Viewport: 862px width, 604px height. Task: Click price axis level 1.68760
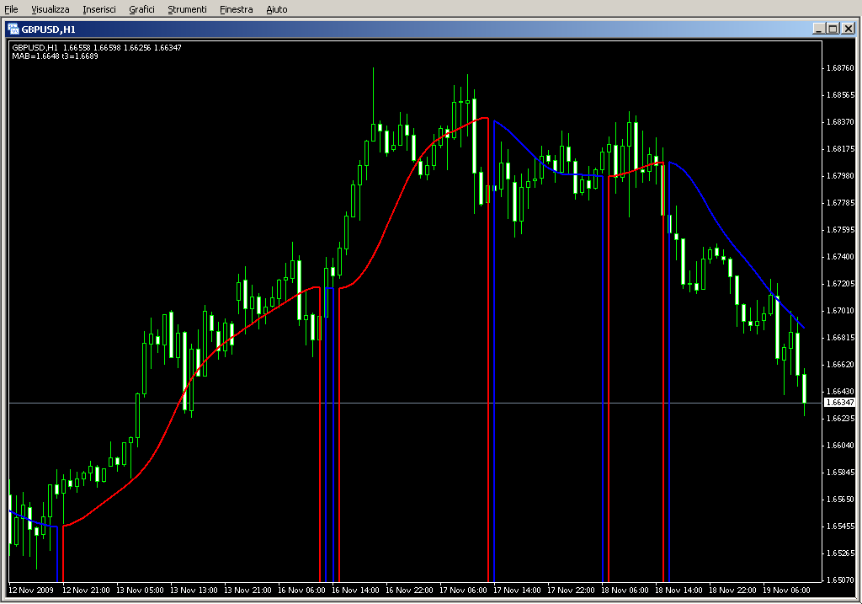pos(841,68)
